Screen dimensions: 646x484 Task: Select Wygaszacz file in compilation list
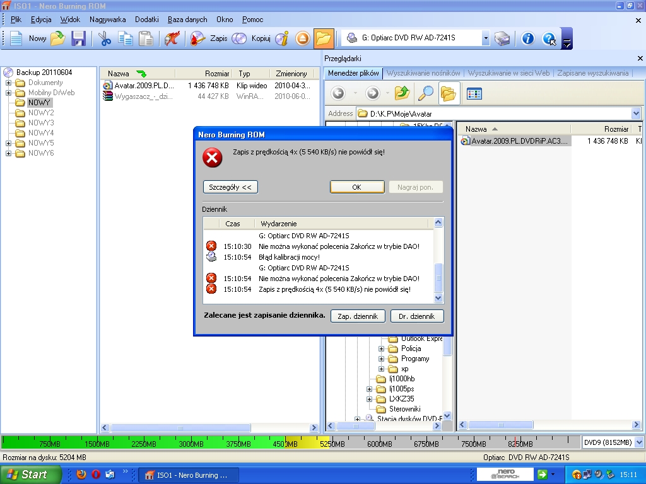(x=143, y=96)
